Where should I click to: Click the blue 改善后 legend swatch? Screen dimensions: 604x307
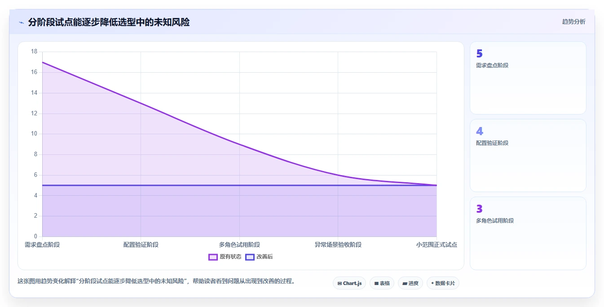coord(250,257)
